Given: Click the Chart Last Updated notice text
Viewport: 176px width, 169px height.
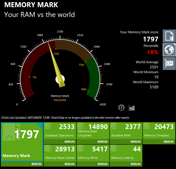Looking at the screenshot, I should coord(65,118).
